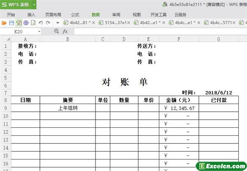Screen dimensions: 247x171
Task: Click into the formula bar input
Action: 161,32
